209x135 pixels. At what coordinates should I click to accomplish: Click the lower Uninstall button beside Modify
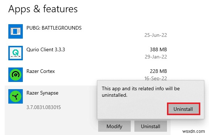click(x=151, y=126)
